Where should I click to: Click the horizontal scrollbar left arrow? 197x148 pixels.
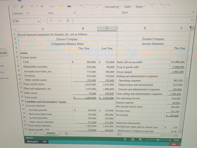click(x=119, y=134)
